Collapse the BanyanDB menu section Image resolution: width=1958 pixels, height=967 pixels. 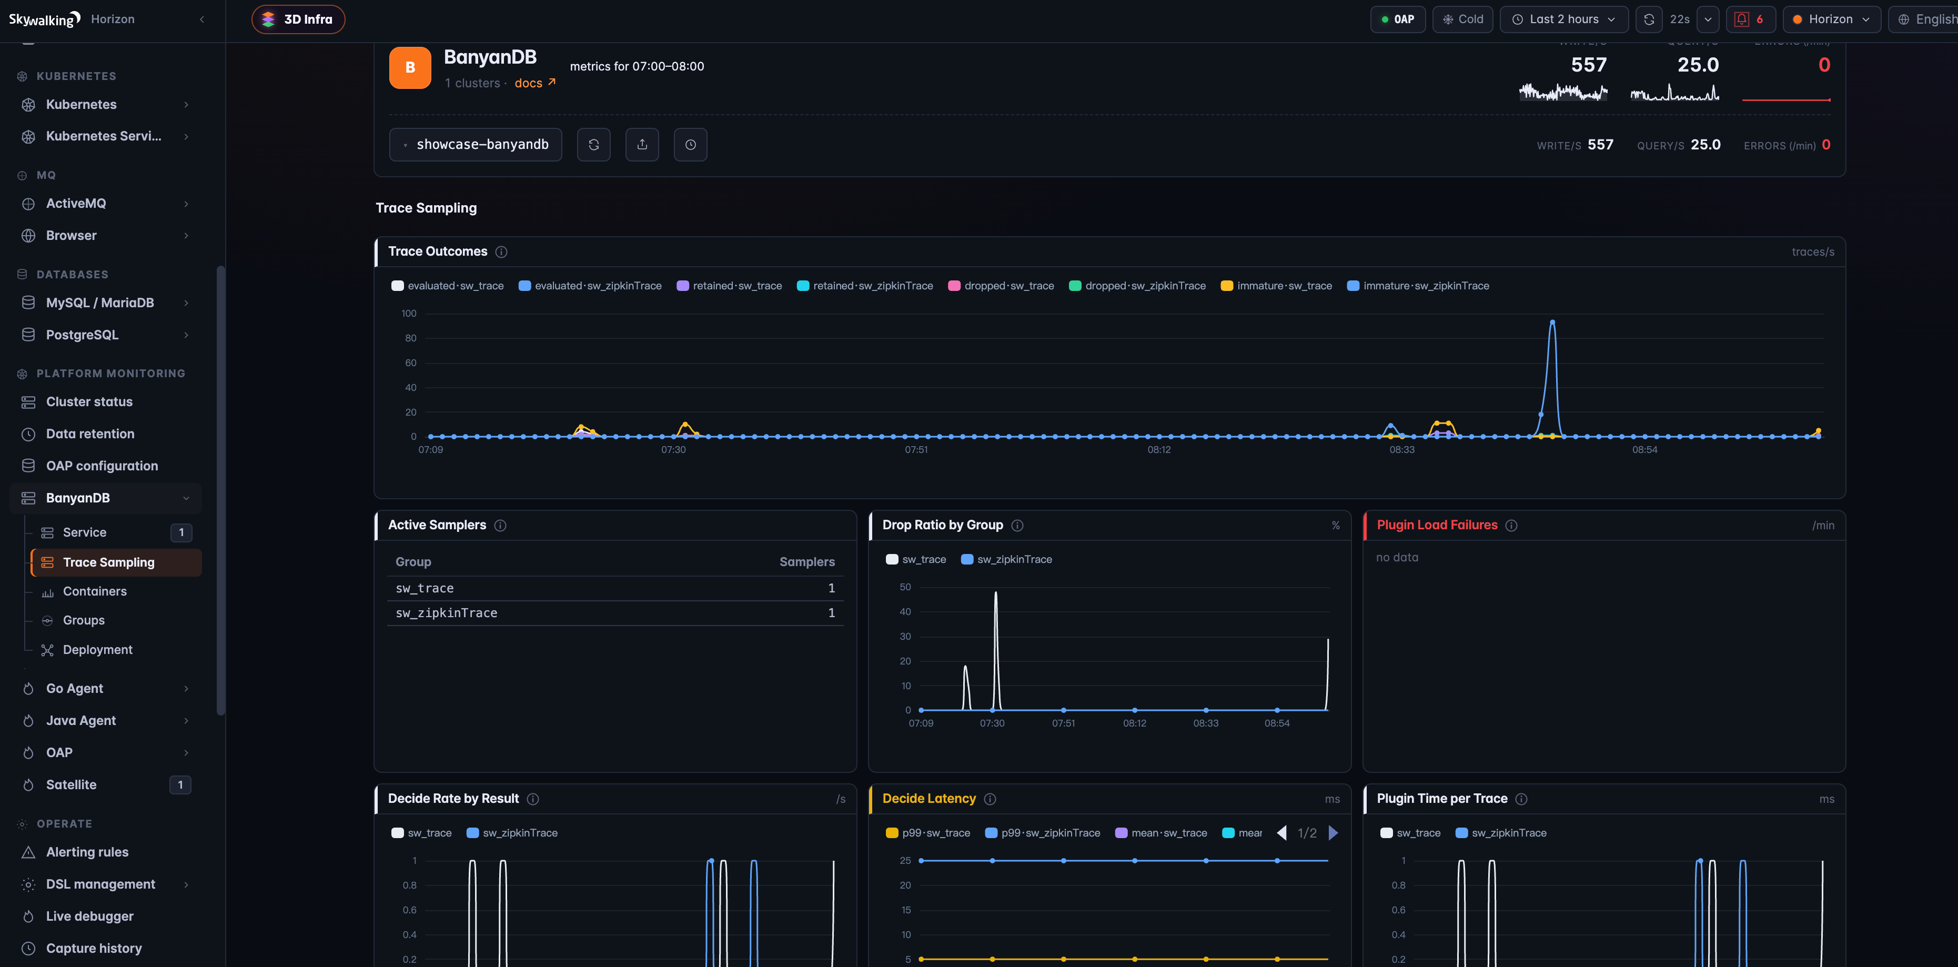pyautogui.click(x=106, y=498)
